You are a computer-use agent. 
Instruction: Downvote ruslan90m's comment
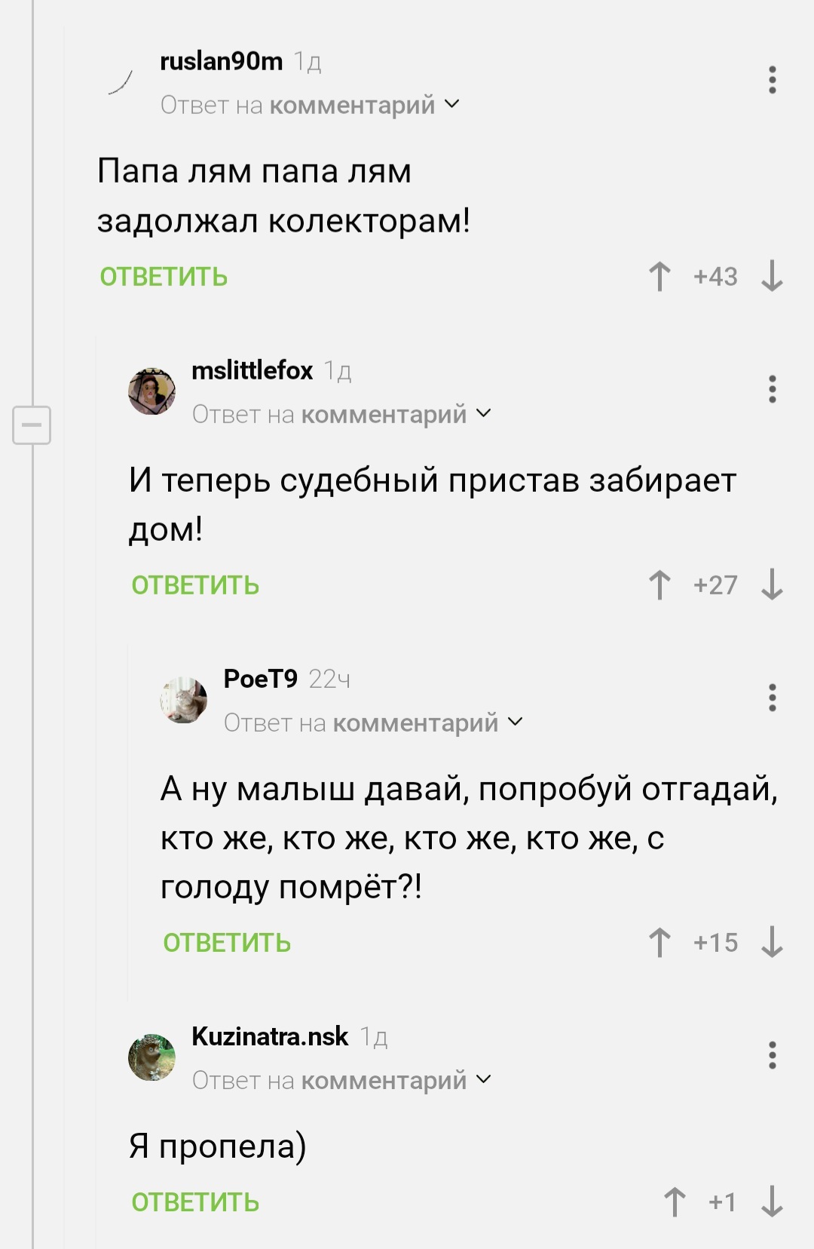(x=772, y=277)
